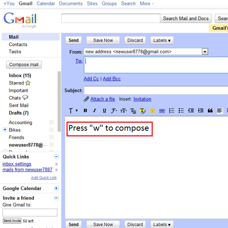Click the Give Gmail to input field
Image resolution: width=228 pixels, height=228 pixels.
point(30,212)
